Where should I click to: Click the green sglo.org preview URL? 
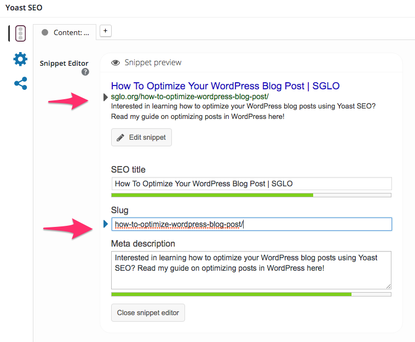[x=189, y=97]
